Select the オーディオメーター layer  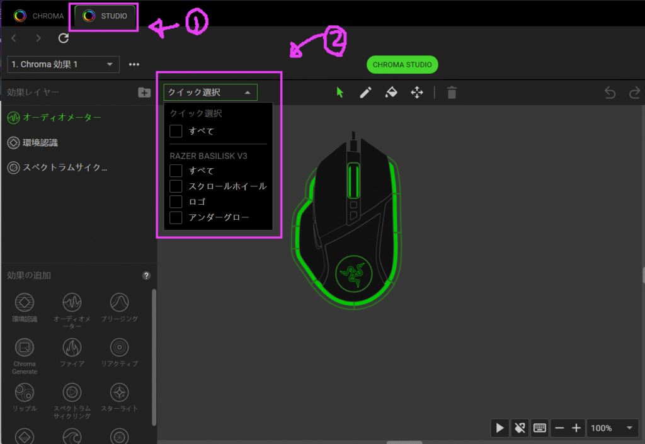click(x=54, y=118)
